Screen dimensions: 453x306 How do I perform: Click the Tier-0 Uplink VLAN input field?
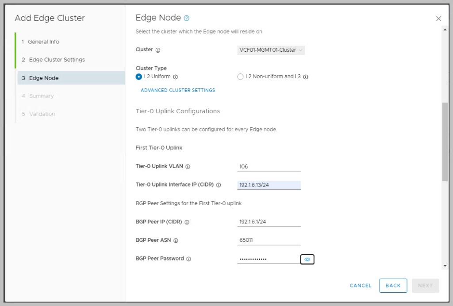pyautogui.click(x=269, y=167)
